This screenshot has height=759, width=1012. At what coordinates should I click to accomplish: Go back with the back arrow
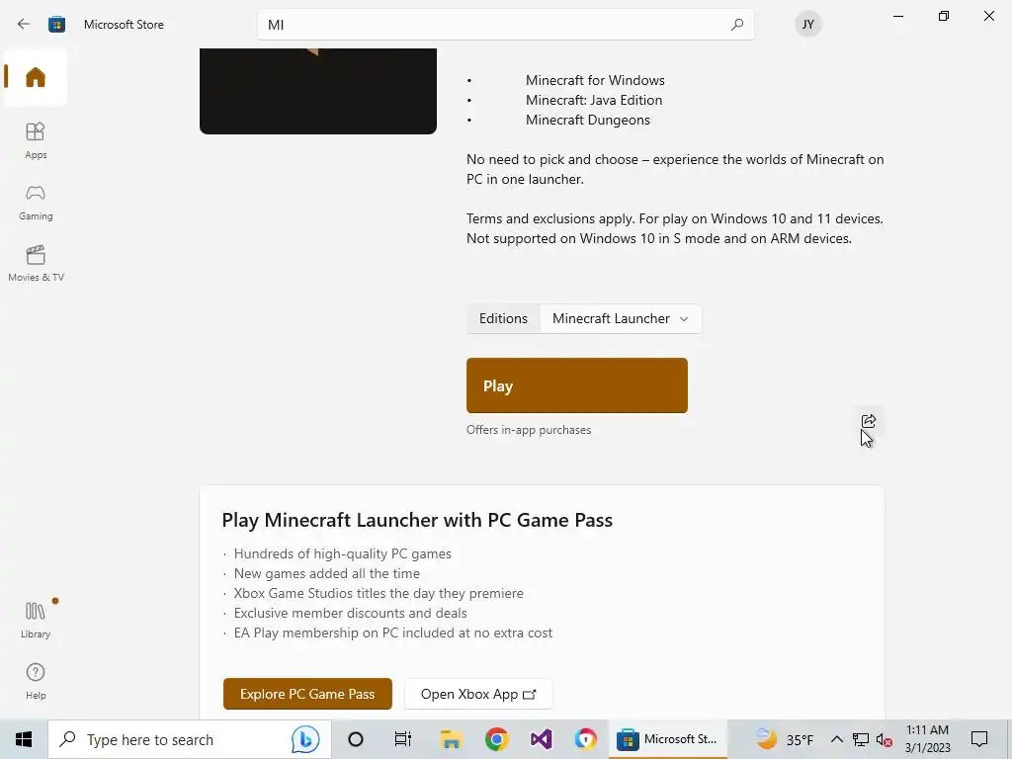pyautogui.click(x=24, y=25)
